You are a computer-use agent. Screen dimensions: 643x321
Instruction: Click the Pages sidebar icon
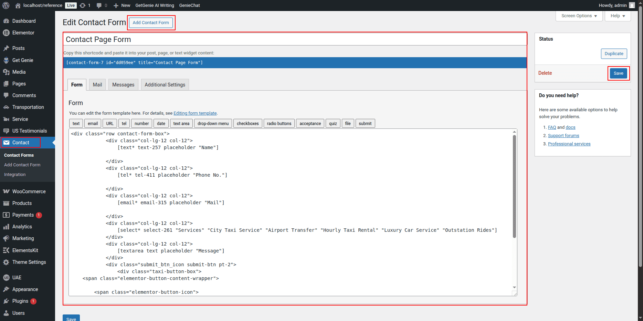(x=6, y=84)
